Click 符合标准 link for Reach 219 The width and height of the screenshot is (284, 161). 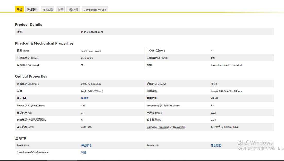click(216, 146)
